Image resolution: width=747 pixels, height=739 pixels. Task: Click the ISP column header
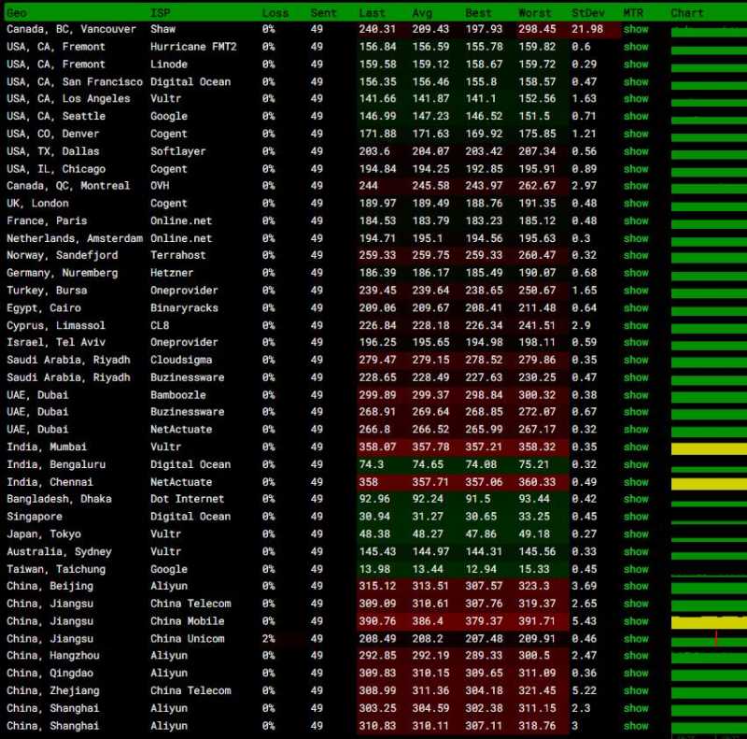(160, 13)
